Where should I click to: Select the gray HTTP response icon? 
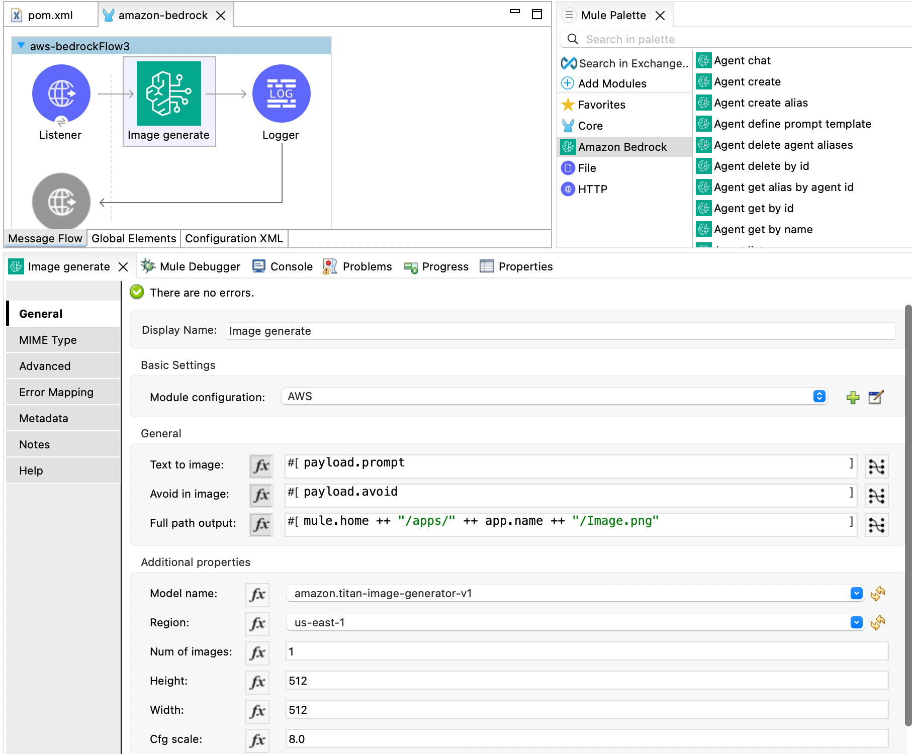(61, 202)
